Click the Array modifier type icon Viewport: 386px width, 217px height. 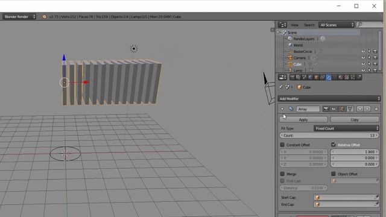291,109
